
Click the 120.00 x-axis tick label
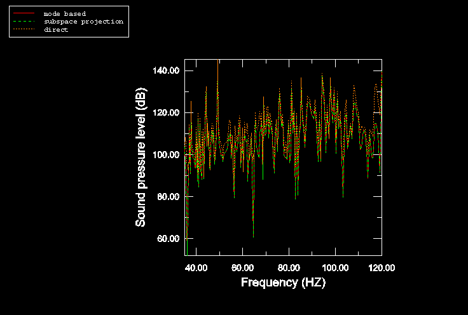tap(381, 267)
